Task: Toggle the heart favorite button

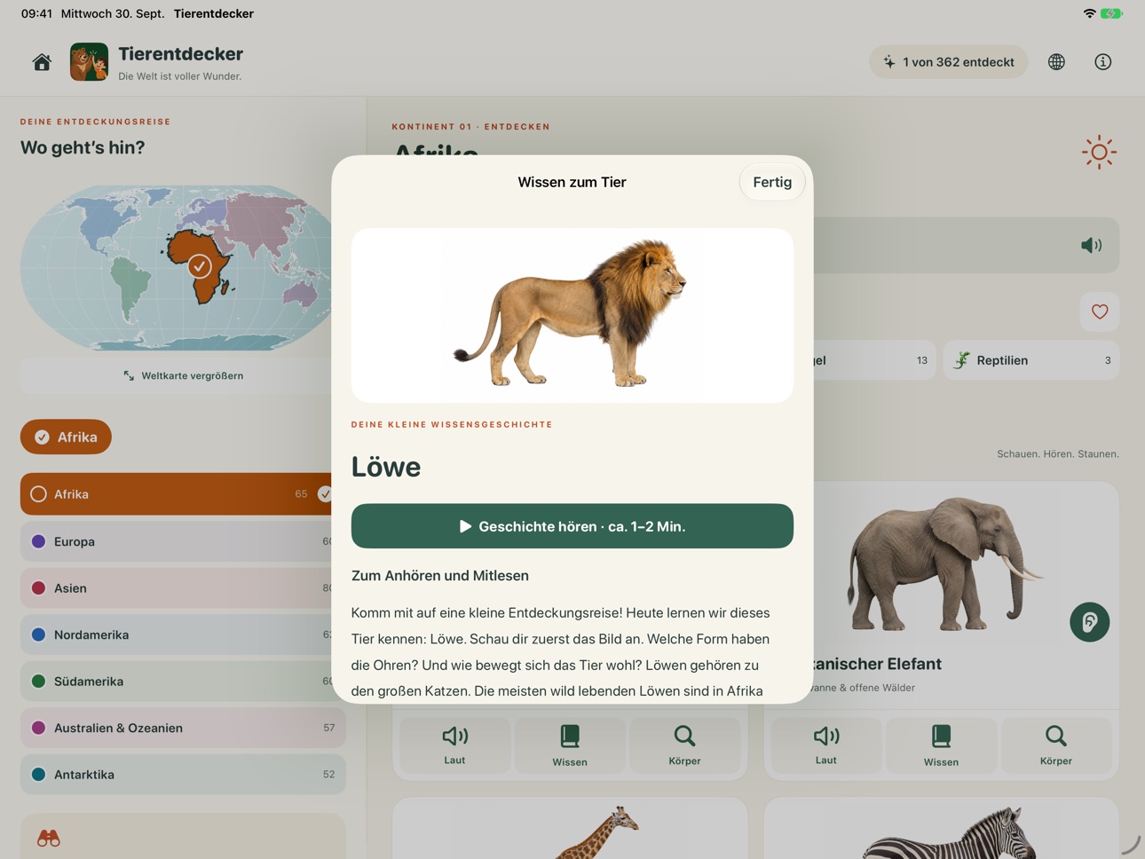Action: pos(1100,311)
